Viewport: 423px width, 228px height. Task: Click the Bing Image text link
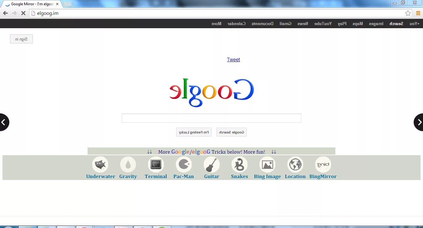point(267,177)
